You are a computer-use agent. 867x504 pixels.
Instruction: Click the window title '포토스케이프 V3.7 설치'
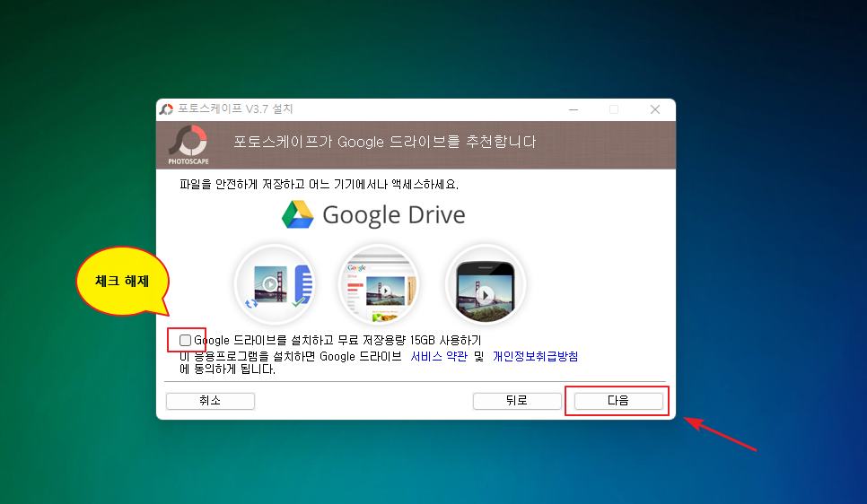coord(235,109)
